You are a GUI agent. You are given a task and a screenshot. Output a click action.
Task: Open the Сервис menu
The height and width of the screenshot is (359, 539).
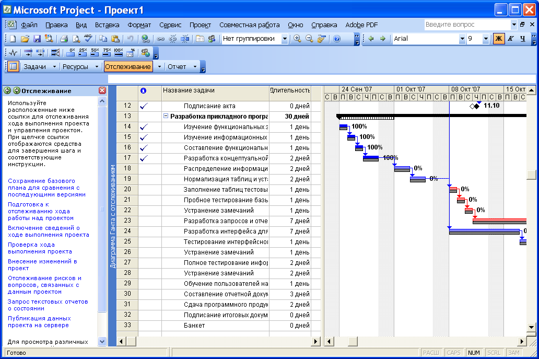[x=170, y=25]
